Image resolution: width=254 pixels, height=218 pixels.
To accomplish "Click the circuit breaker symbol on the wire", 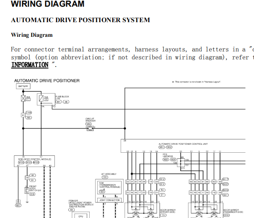I will 90,128.
